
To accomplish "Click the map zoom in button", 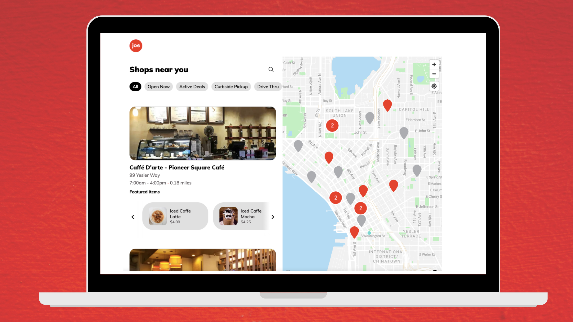I will [434, 64].
